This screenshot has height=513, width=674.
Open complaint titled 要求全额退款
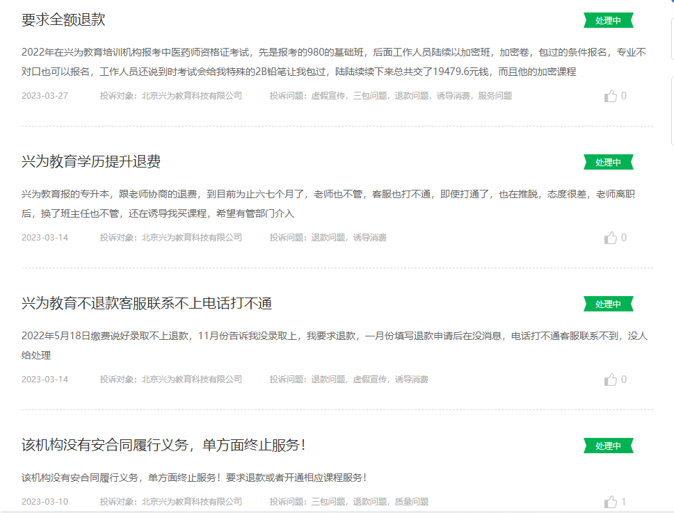coord(63,19)
